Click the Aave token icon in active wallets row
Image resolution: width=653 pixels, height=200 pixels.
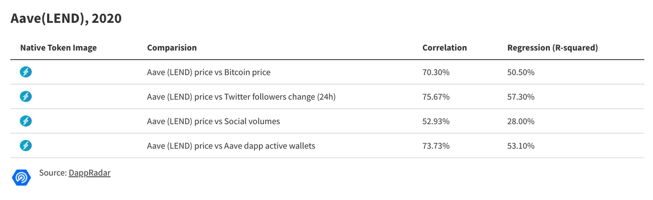pyautogui.click(x=26, y=146)
